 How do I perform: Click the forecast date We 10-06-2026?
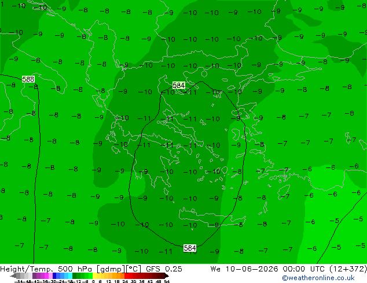coord(244,269)
